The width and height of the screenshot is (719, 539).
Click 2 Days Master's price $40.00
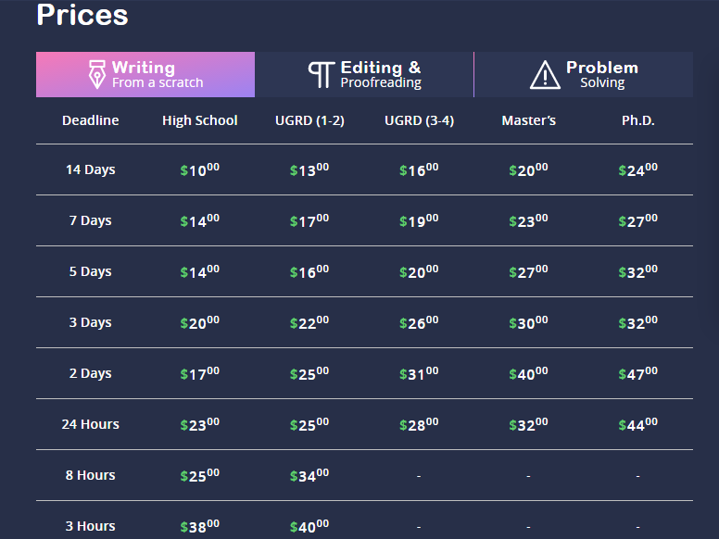529,373
